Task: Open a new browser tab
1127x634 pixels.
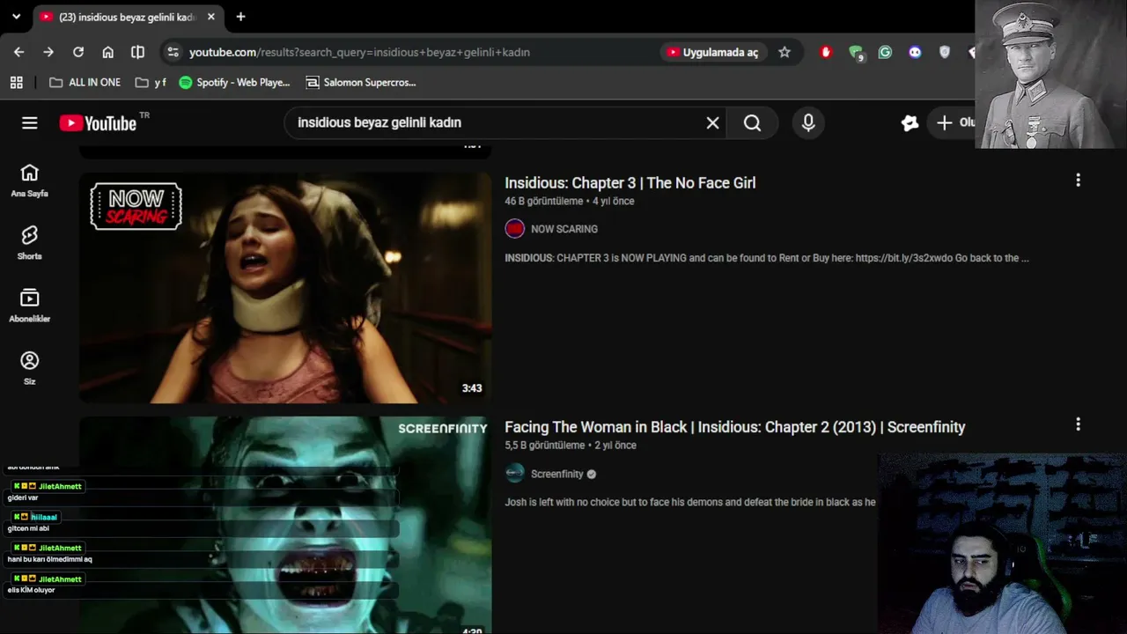Action: (x=240, y=17)
